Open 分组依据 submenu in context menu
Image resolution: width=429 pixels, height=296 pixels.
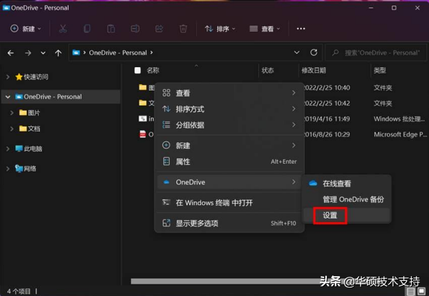click(x=229, y=125)
